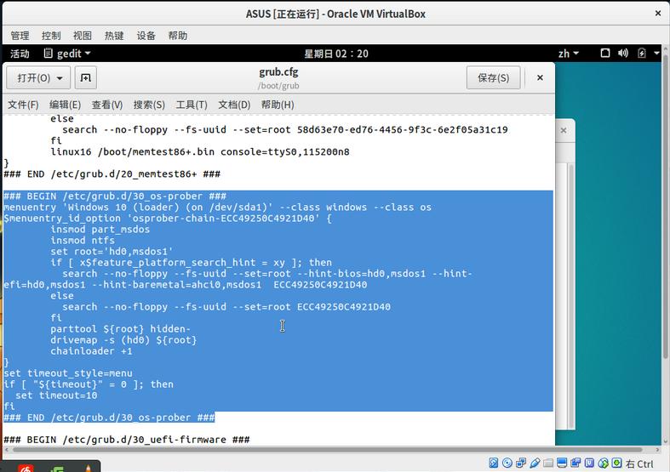670x472 pixels.
Task: Open the 打开(O) file dropdown
Action: tap(38, 77)
